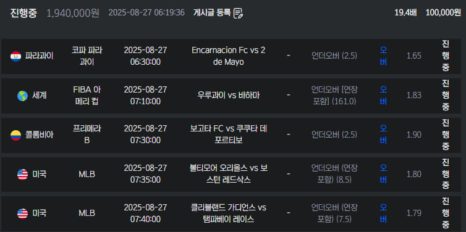Click 오버 pick in the FIBA row
Image resolution: width=466 pixels, height=232 pixels.
coord(383,96)
